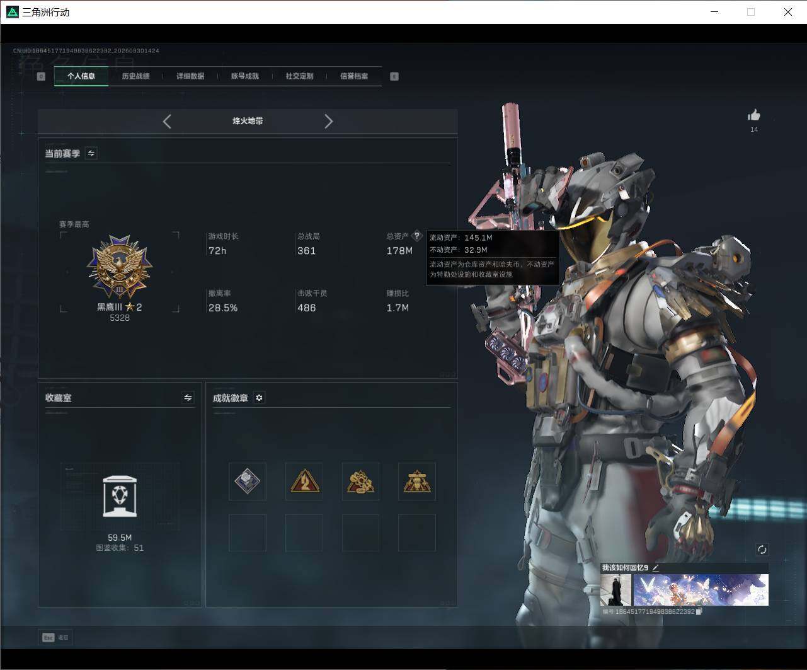Viewport: 807px width, 670px height.
Task: Click the 赚损比 1.7M value
Action: (x=398, y=308)
